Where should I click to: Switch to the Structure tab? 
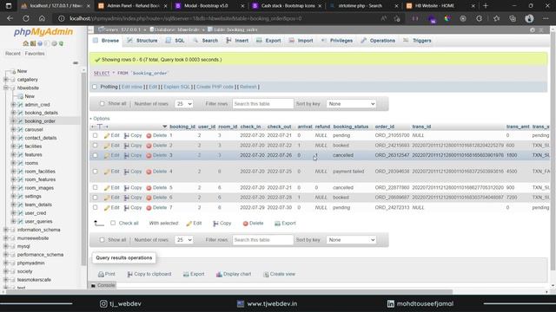tap(142, 41)
